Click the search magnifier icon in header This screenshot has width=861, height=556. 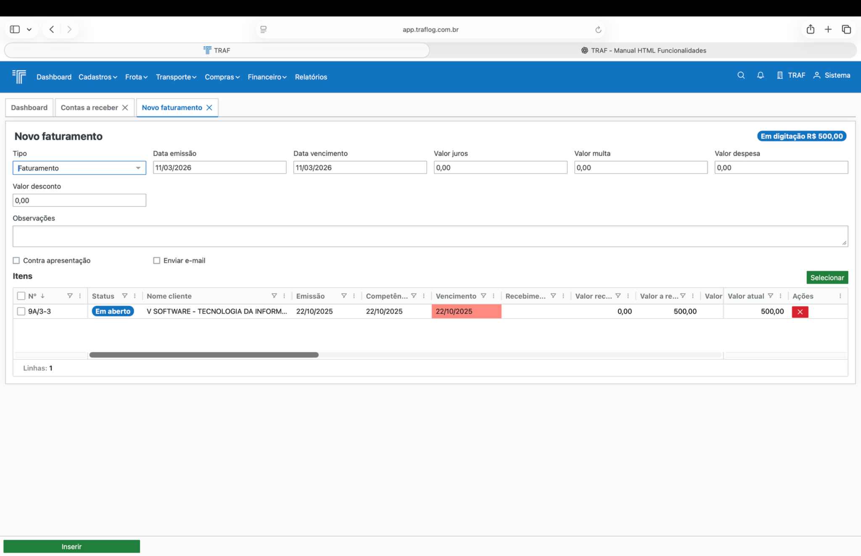click(741, 75)
